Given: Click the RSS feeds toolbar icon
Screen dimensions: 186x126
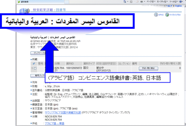Looking at the screenshot, I should (x=131, y=2).
